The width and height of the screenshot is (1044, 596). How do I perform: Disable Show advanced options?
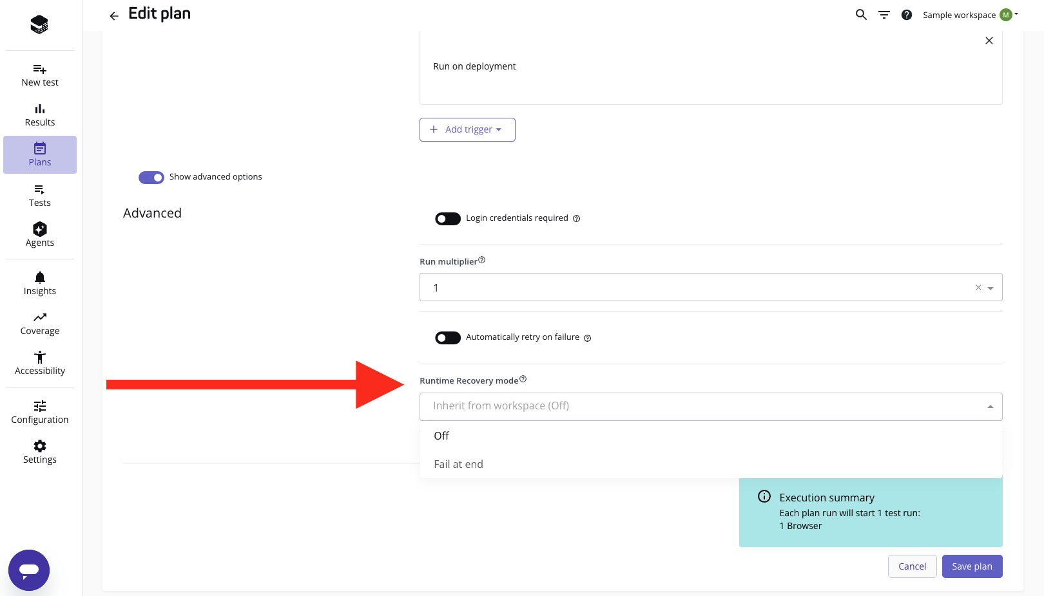[151, 177]
